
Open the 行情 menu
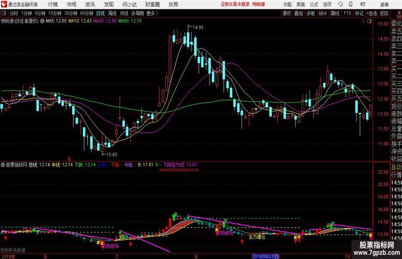pyautogui.click(x=53, y=4)
